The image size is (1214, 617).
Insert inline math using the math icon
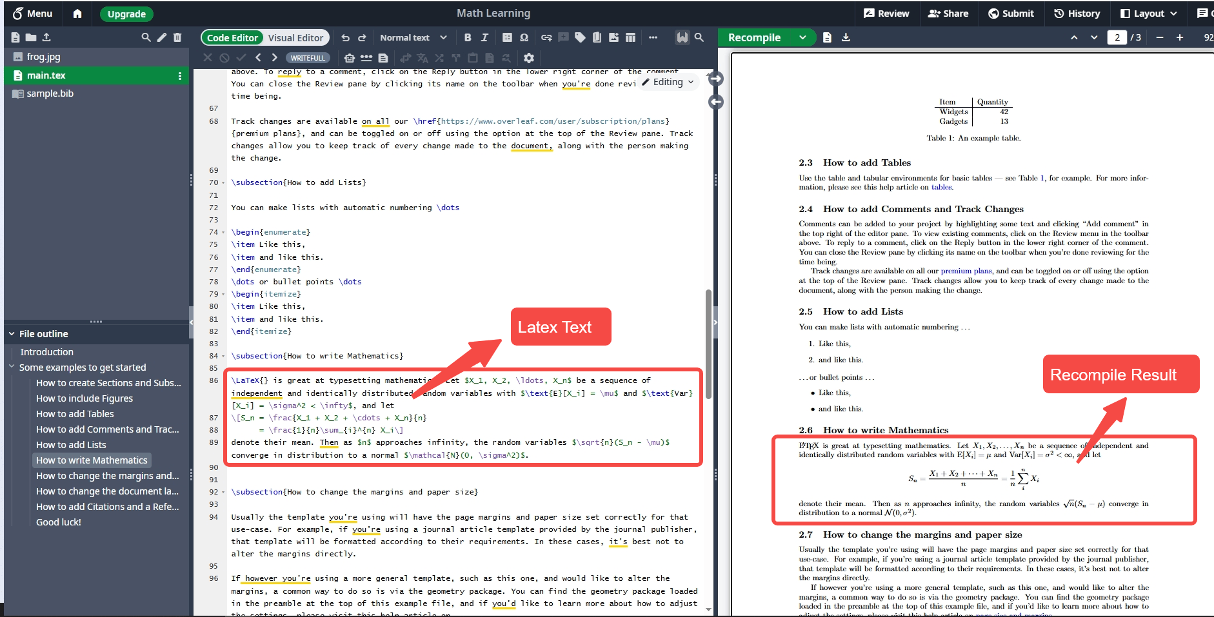click(x=508, y=37)
